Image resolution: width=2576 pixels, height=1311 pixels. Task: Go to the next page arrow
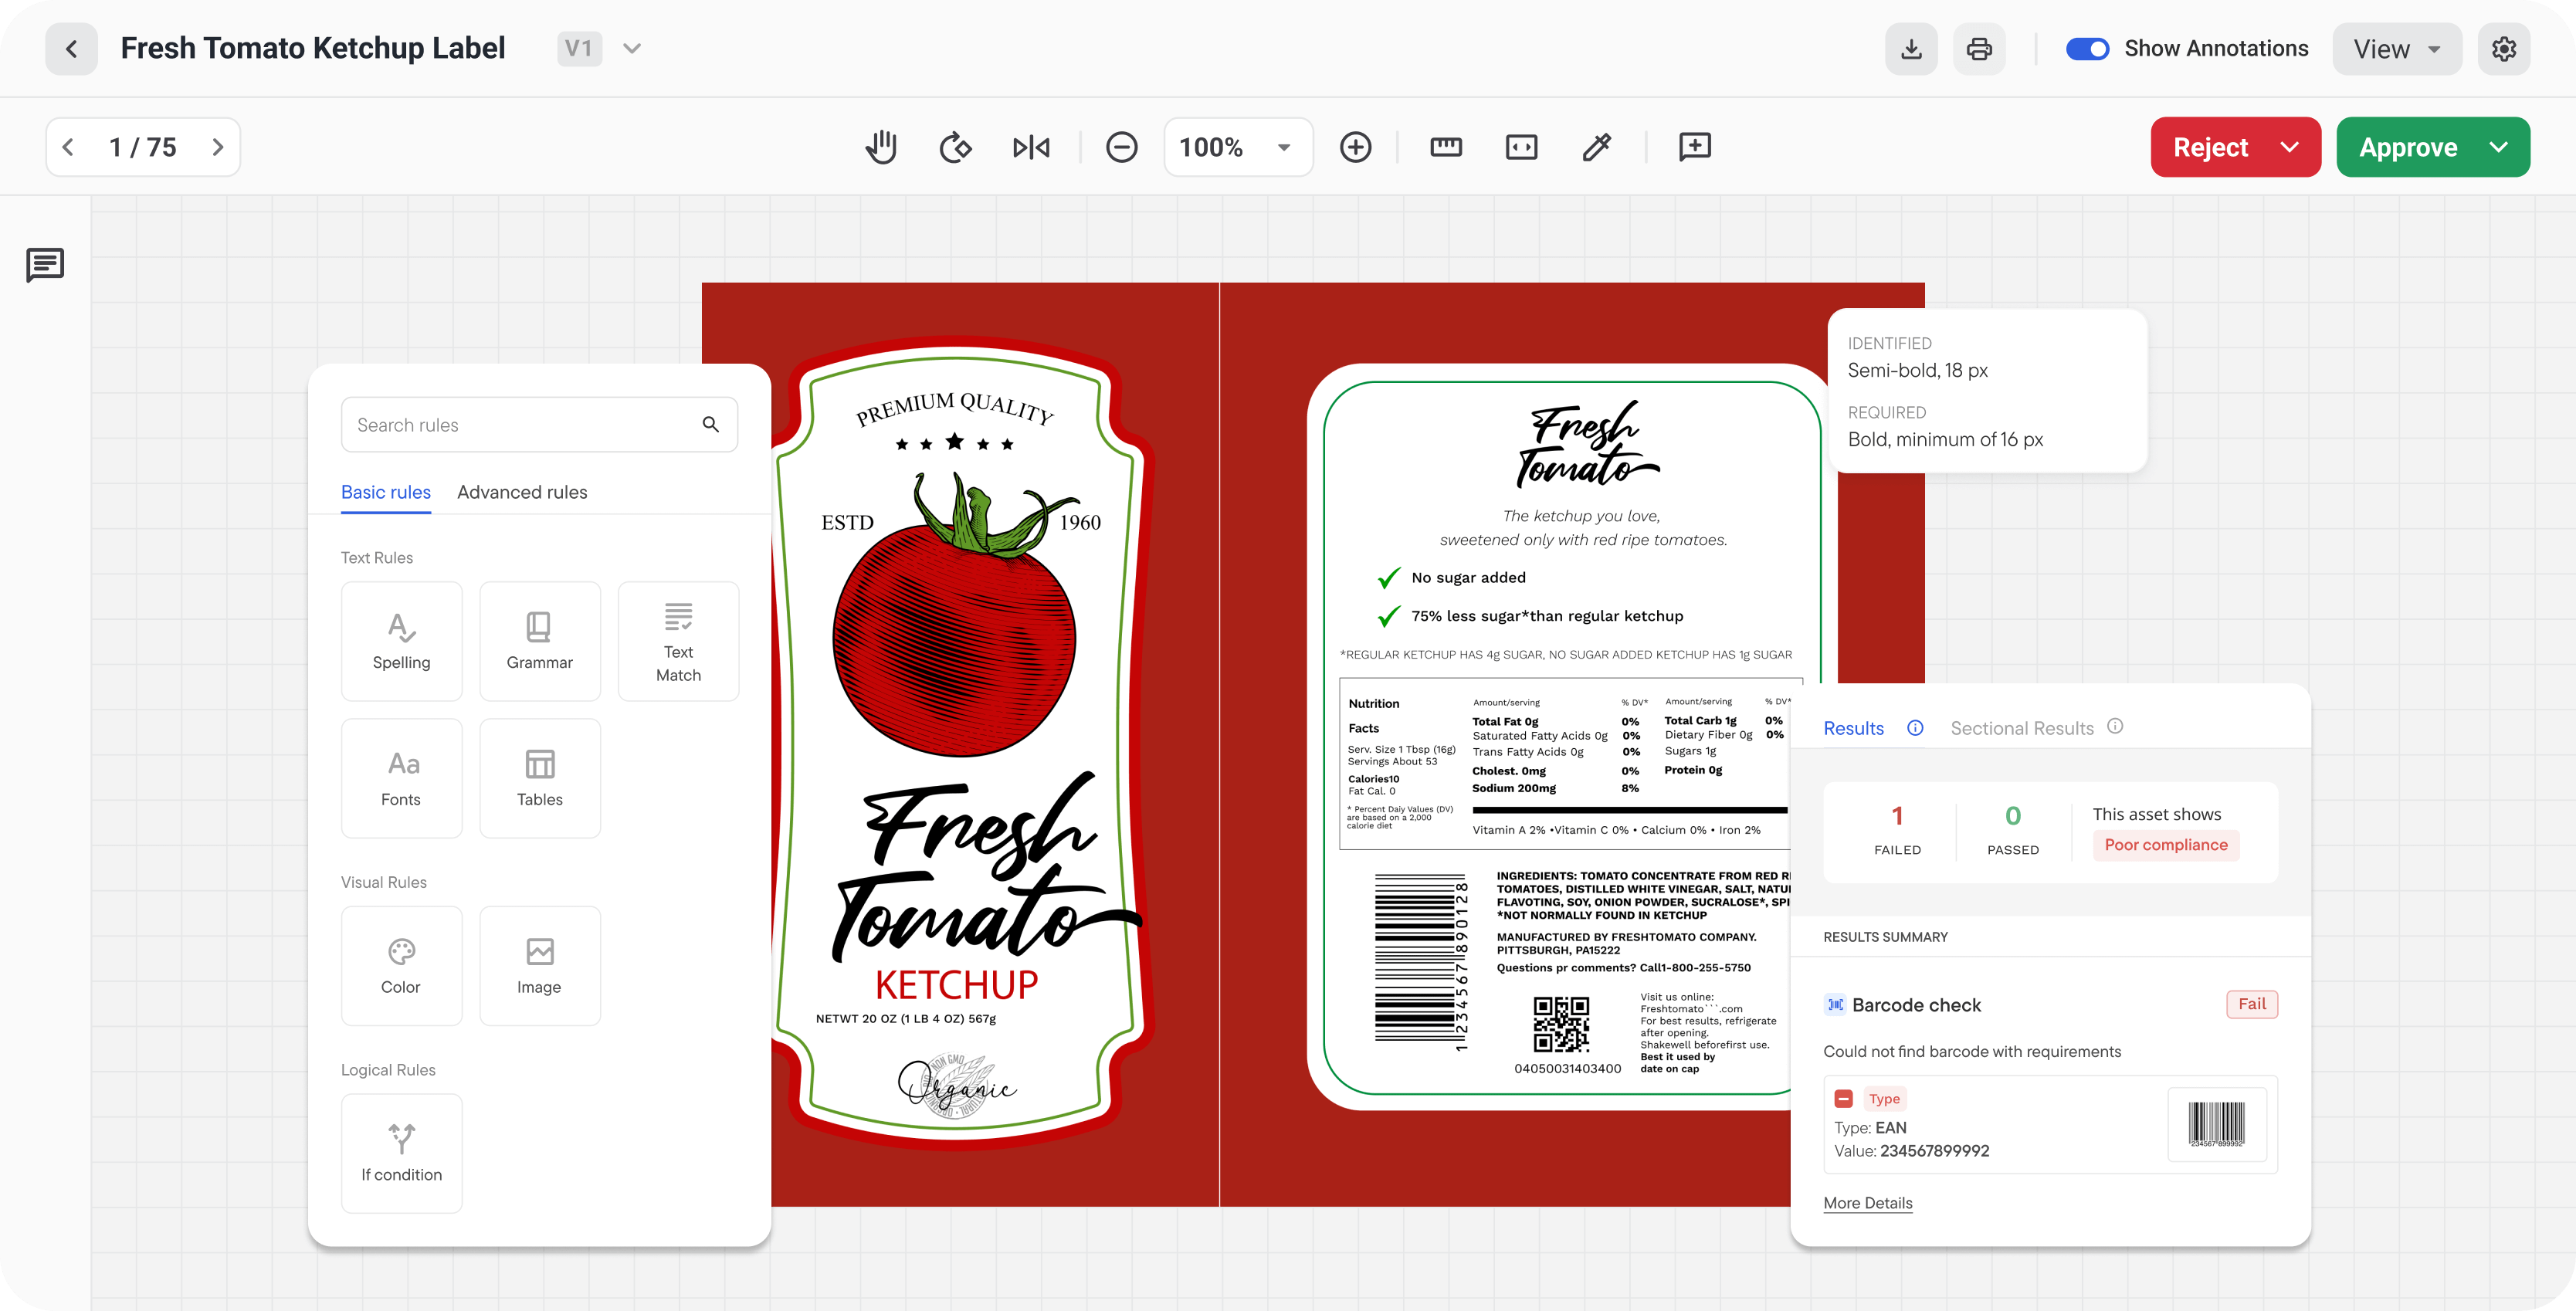point(217,147)
